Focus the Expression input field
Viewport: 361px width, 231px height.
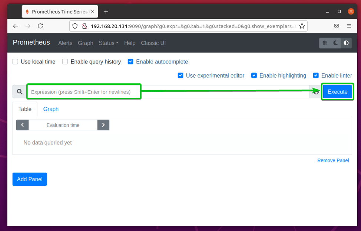(x=168, y=92)
